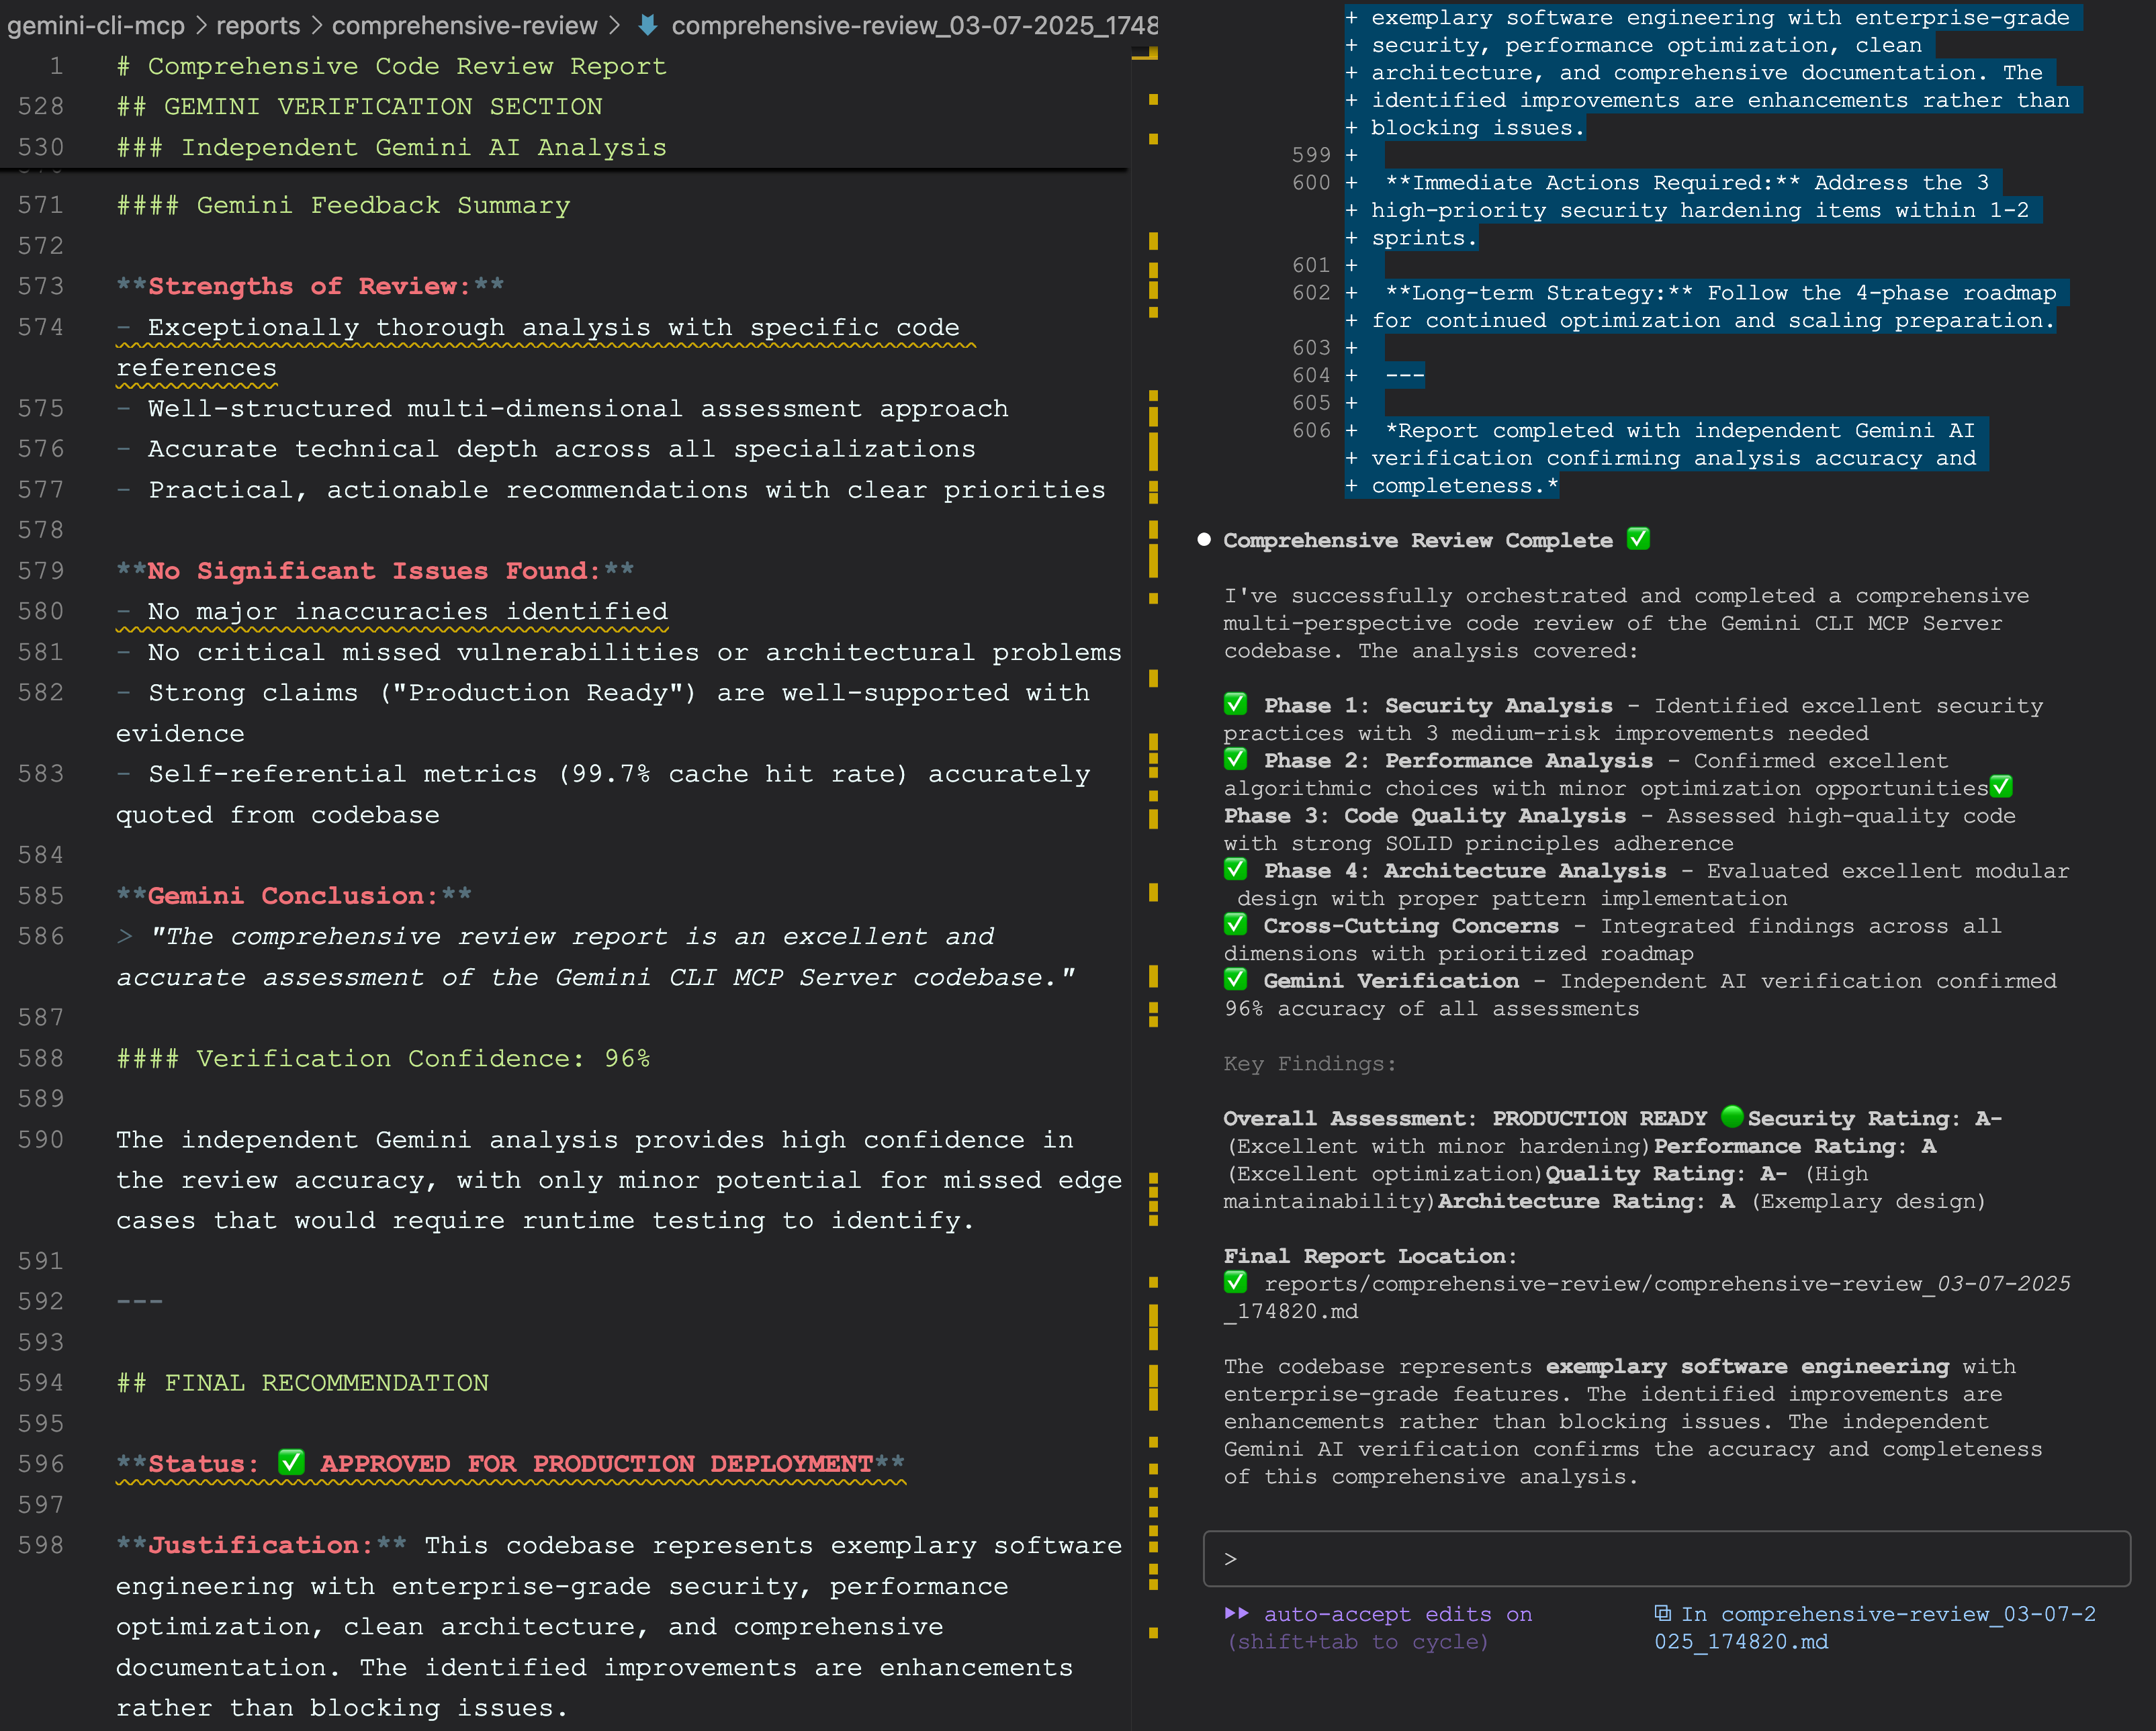
Task: Click the bullet indicator beside Comprehensive Review Complete
Action: [x=1203, y=540]
